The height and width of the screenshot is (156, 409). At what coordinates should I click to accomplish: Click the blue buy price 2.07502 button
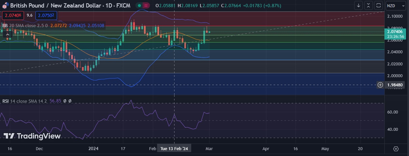click(x=46, y=15)
